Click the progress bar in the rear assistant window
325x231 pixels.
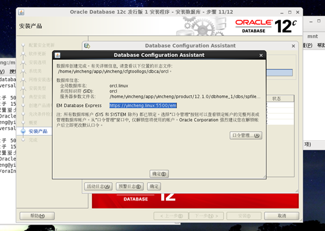click(279, 73)
